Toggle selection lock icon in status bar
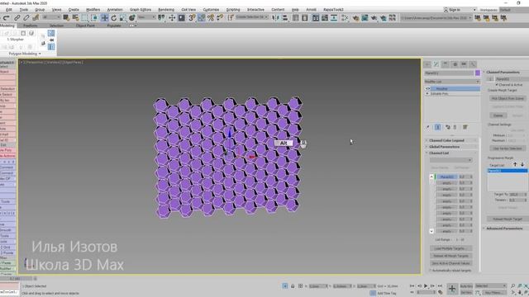The height and width of the screenshot is (297, 529). click(x=293, y=286)
